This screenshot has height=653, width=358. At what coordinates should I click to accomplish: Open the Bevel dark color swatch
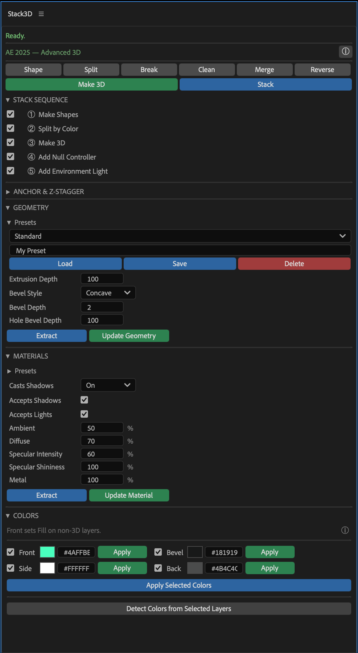(x=195, y=552)
